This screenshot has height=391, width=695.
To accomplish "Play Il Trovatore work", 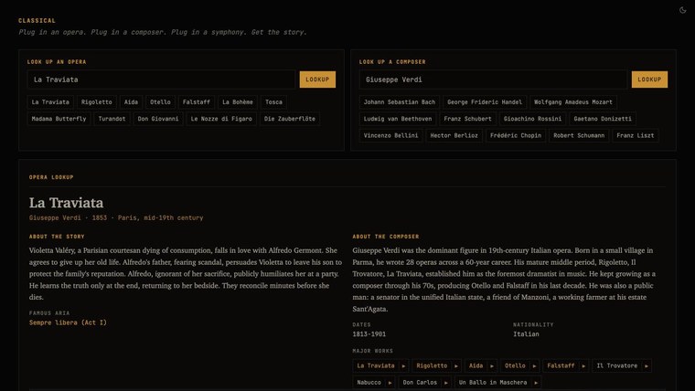I will (x=647, y=365).
